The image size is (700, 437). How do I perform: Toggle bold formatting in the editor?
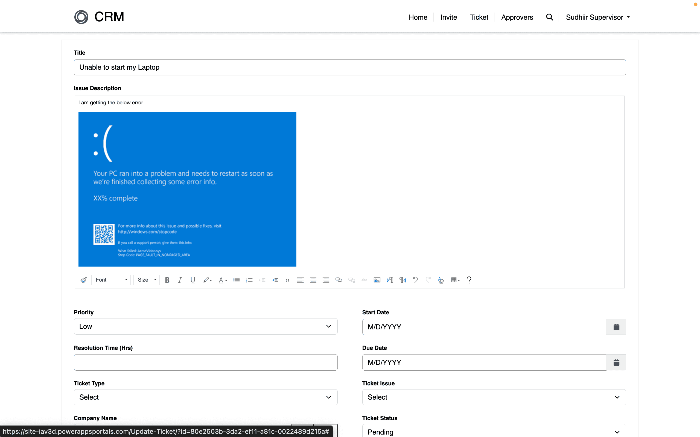coord(167,280)
